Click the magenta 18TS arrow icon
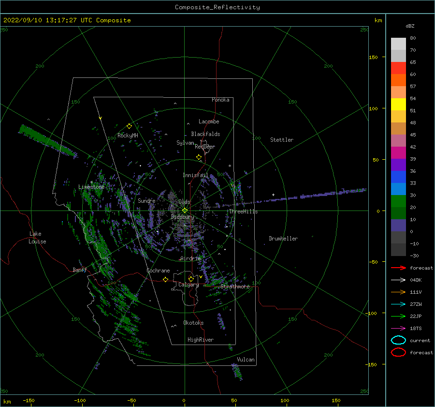Screen dimensions: 435x407 (398, 329)
